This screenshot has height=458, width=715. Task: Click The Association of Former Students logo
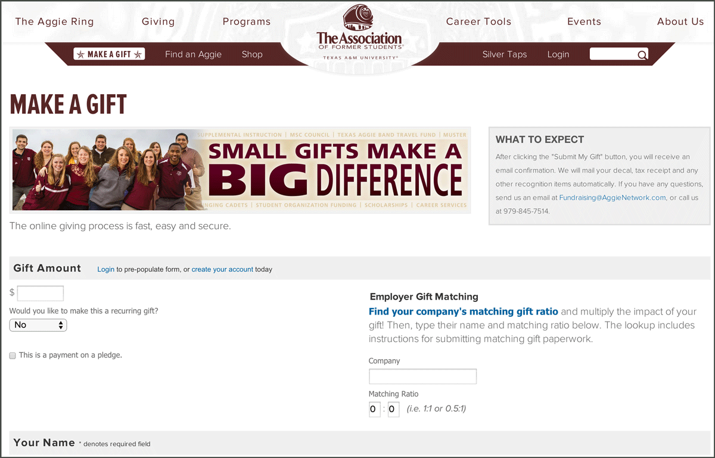pyautogui.click(x=359, y=33)
